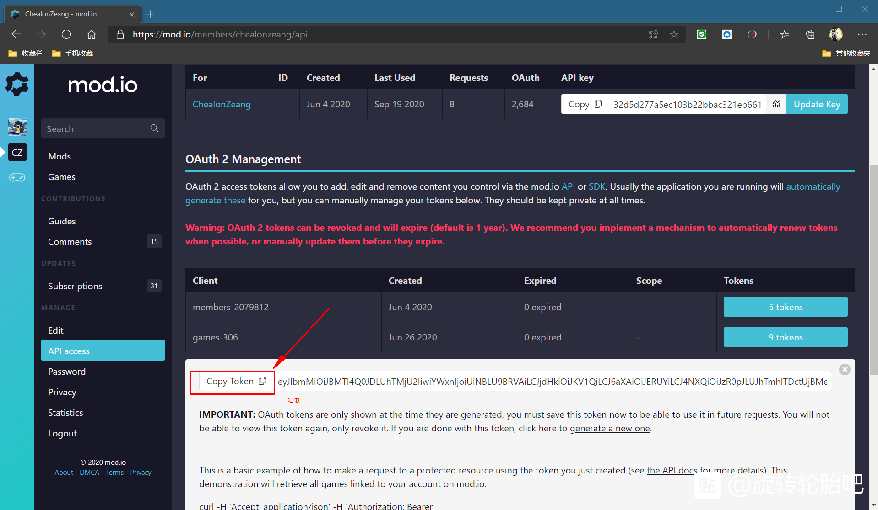Viewport: 878px width, 510px height.
Task: Focus the sidebar Search field
Action: tap(103, 128)
